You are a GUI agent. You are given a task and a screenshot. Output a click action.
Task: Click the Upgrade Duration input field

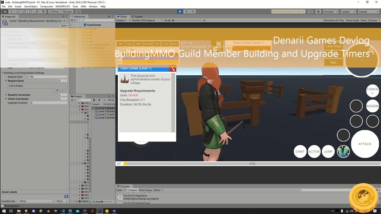[x=48, y=103]
